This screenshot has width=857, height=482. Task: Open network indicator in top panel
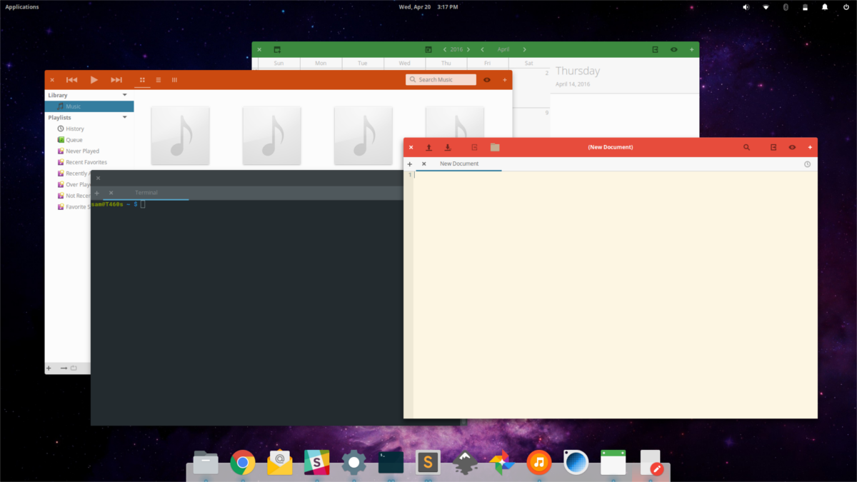click(x=766, y=6)
